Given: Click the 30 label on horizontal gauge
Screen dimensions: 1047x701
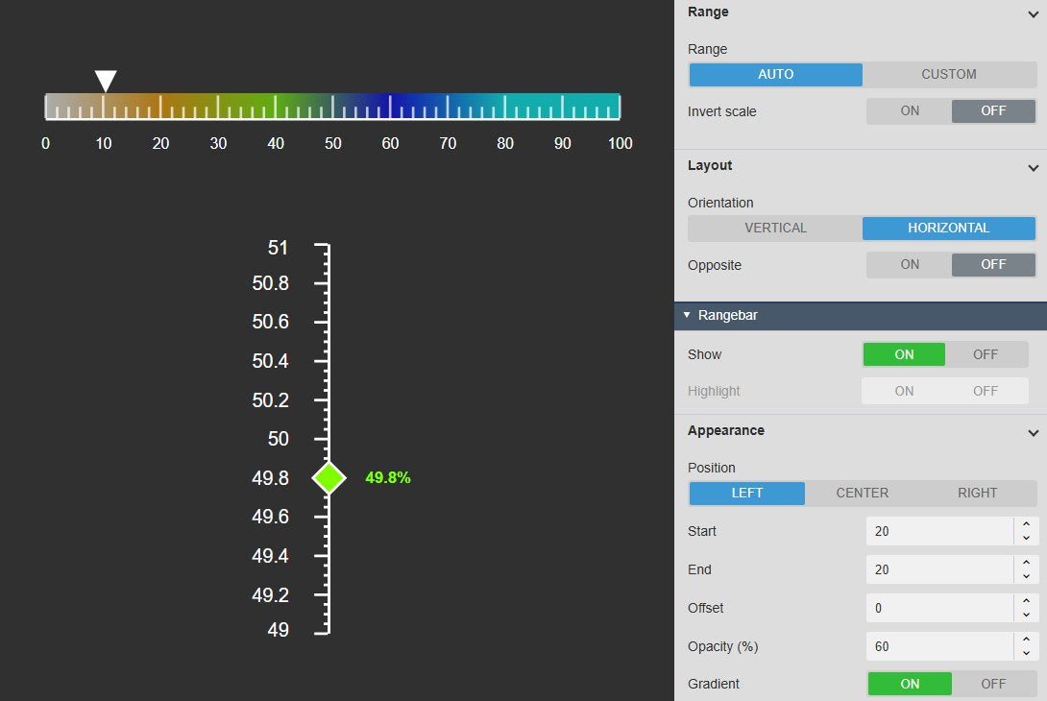Looking at the screenshot, I should point(218,143).
